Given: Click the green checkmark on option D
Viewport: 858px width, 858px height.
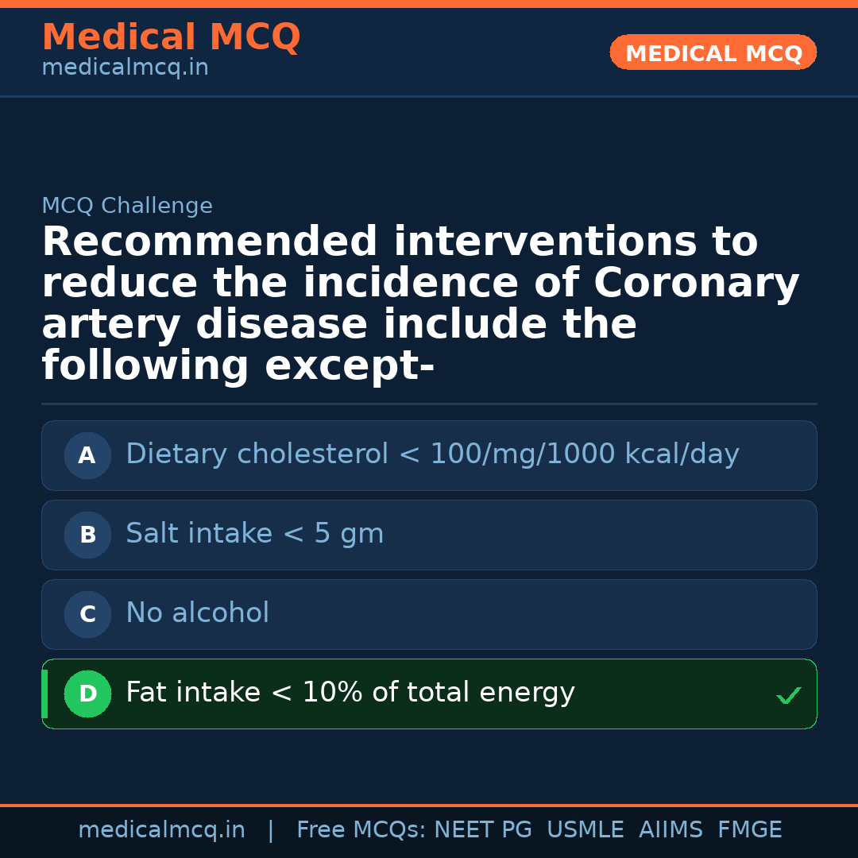Looking at the screenshot, I should (788, 696).
